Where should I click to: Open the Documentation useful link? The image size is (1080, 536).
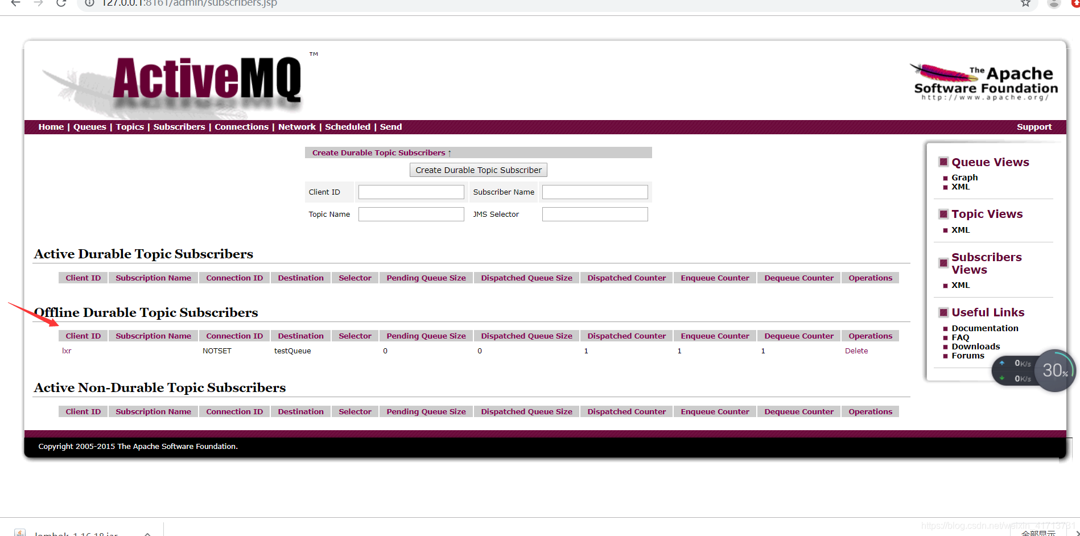click(985, 328)
